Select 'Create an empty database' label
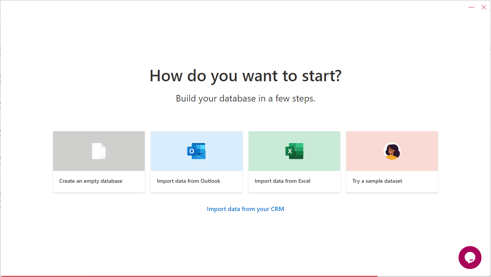The image size is (491, 277). click(91, 181)
